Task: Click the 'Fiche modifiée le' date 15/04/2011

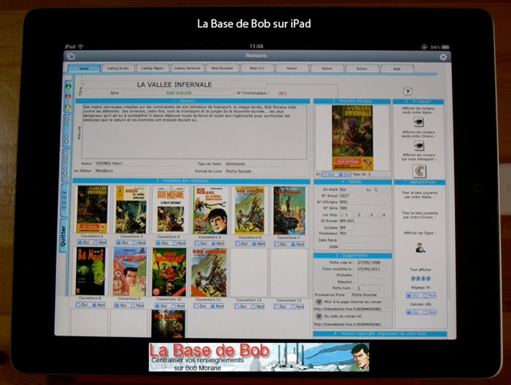Action: pyautogui.click(x=369, y=269)
